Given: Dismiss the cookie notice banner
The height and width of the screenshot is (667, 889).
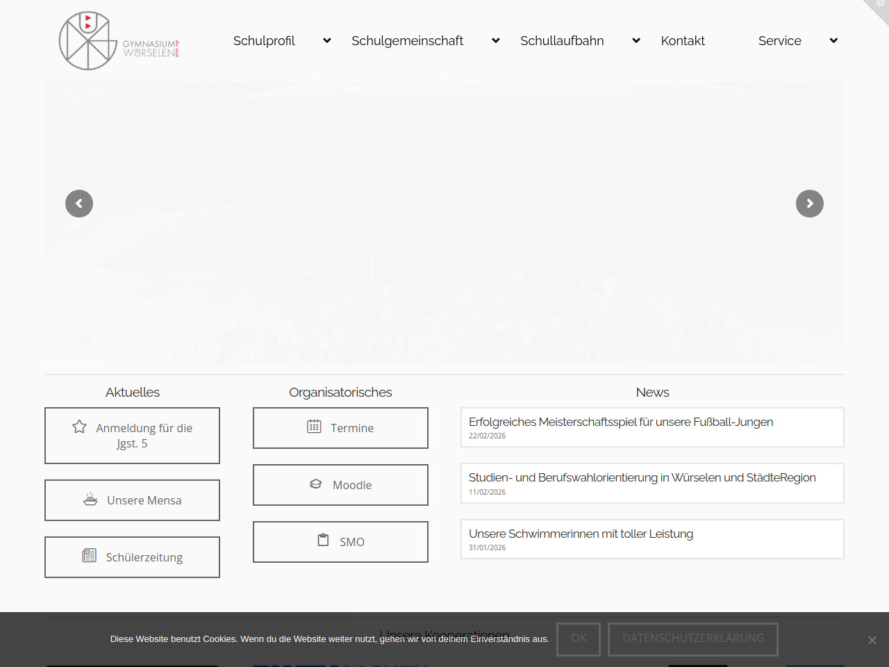Looking at the screenshot, I should pos(872,640).
